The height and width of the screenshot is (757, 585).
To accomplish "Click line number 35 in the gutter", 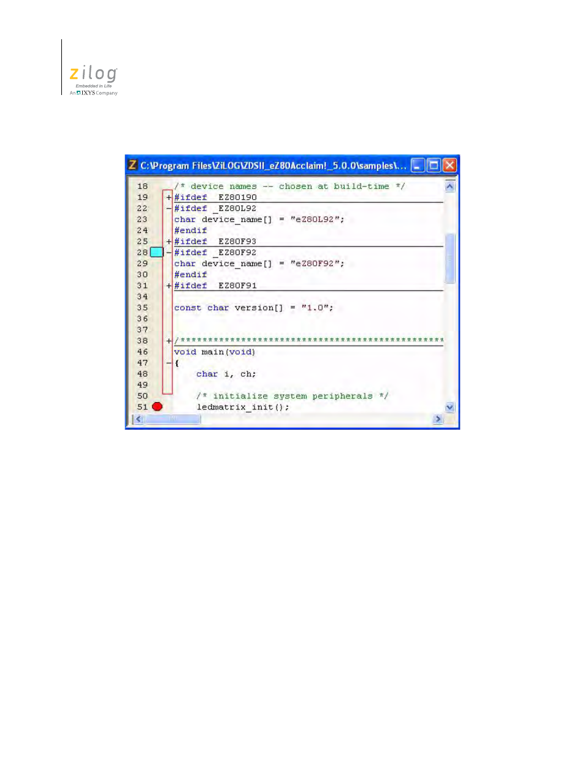I will (142, 308).
